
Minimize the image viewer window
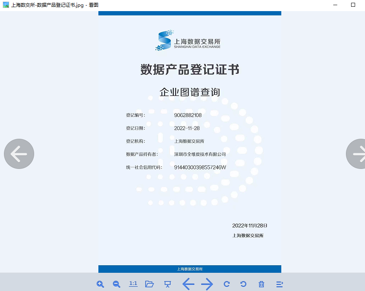point(335,5)
